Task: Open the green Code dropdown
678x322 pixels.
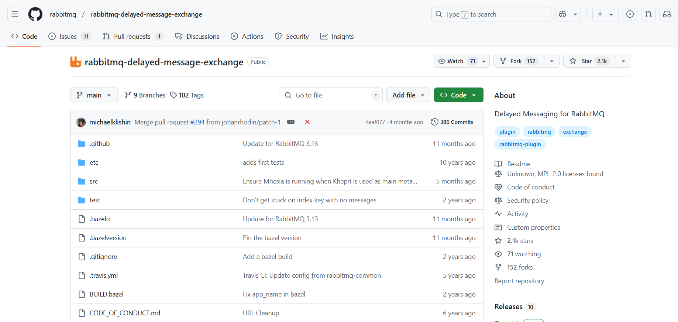Action: [x=458, y=95]
